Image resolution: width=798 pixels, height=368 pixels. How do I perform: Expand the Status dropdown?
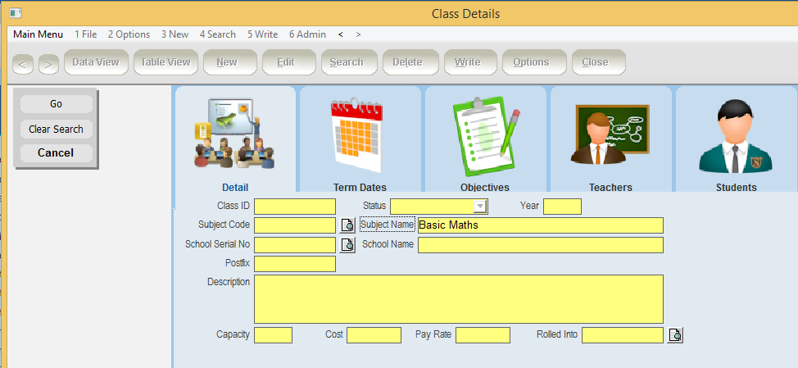pyautogui.click(x=481, y=207)
